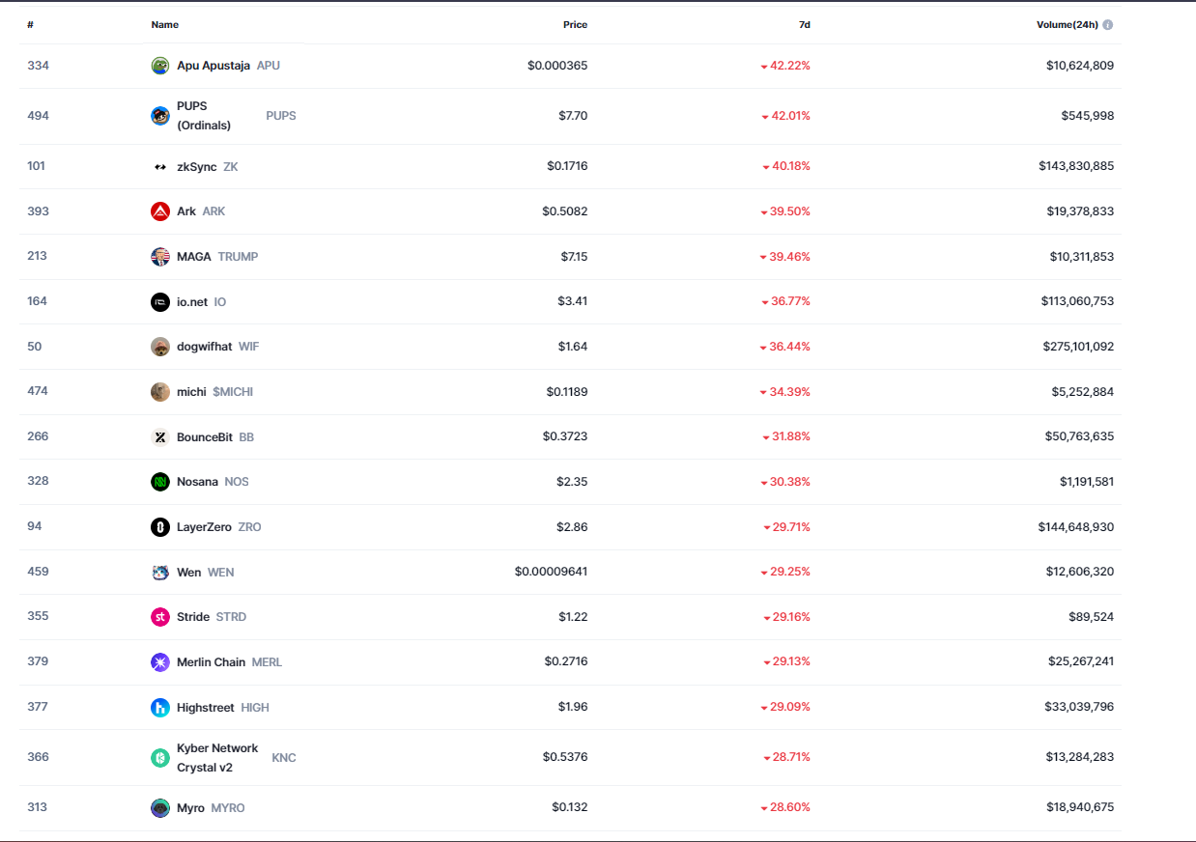Click the dogwifhat coin icon

(x=160, y=347)
